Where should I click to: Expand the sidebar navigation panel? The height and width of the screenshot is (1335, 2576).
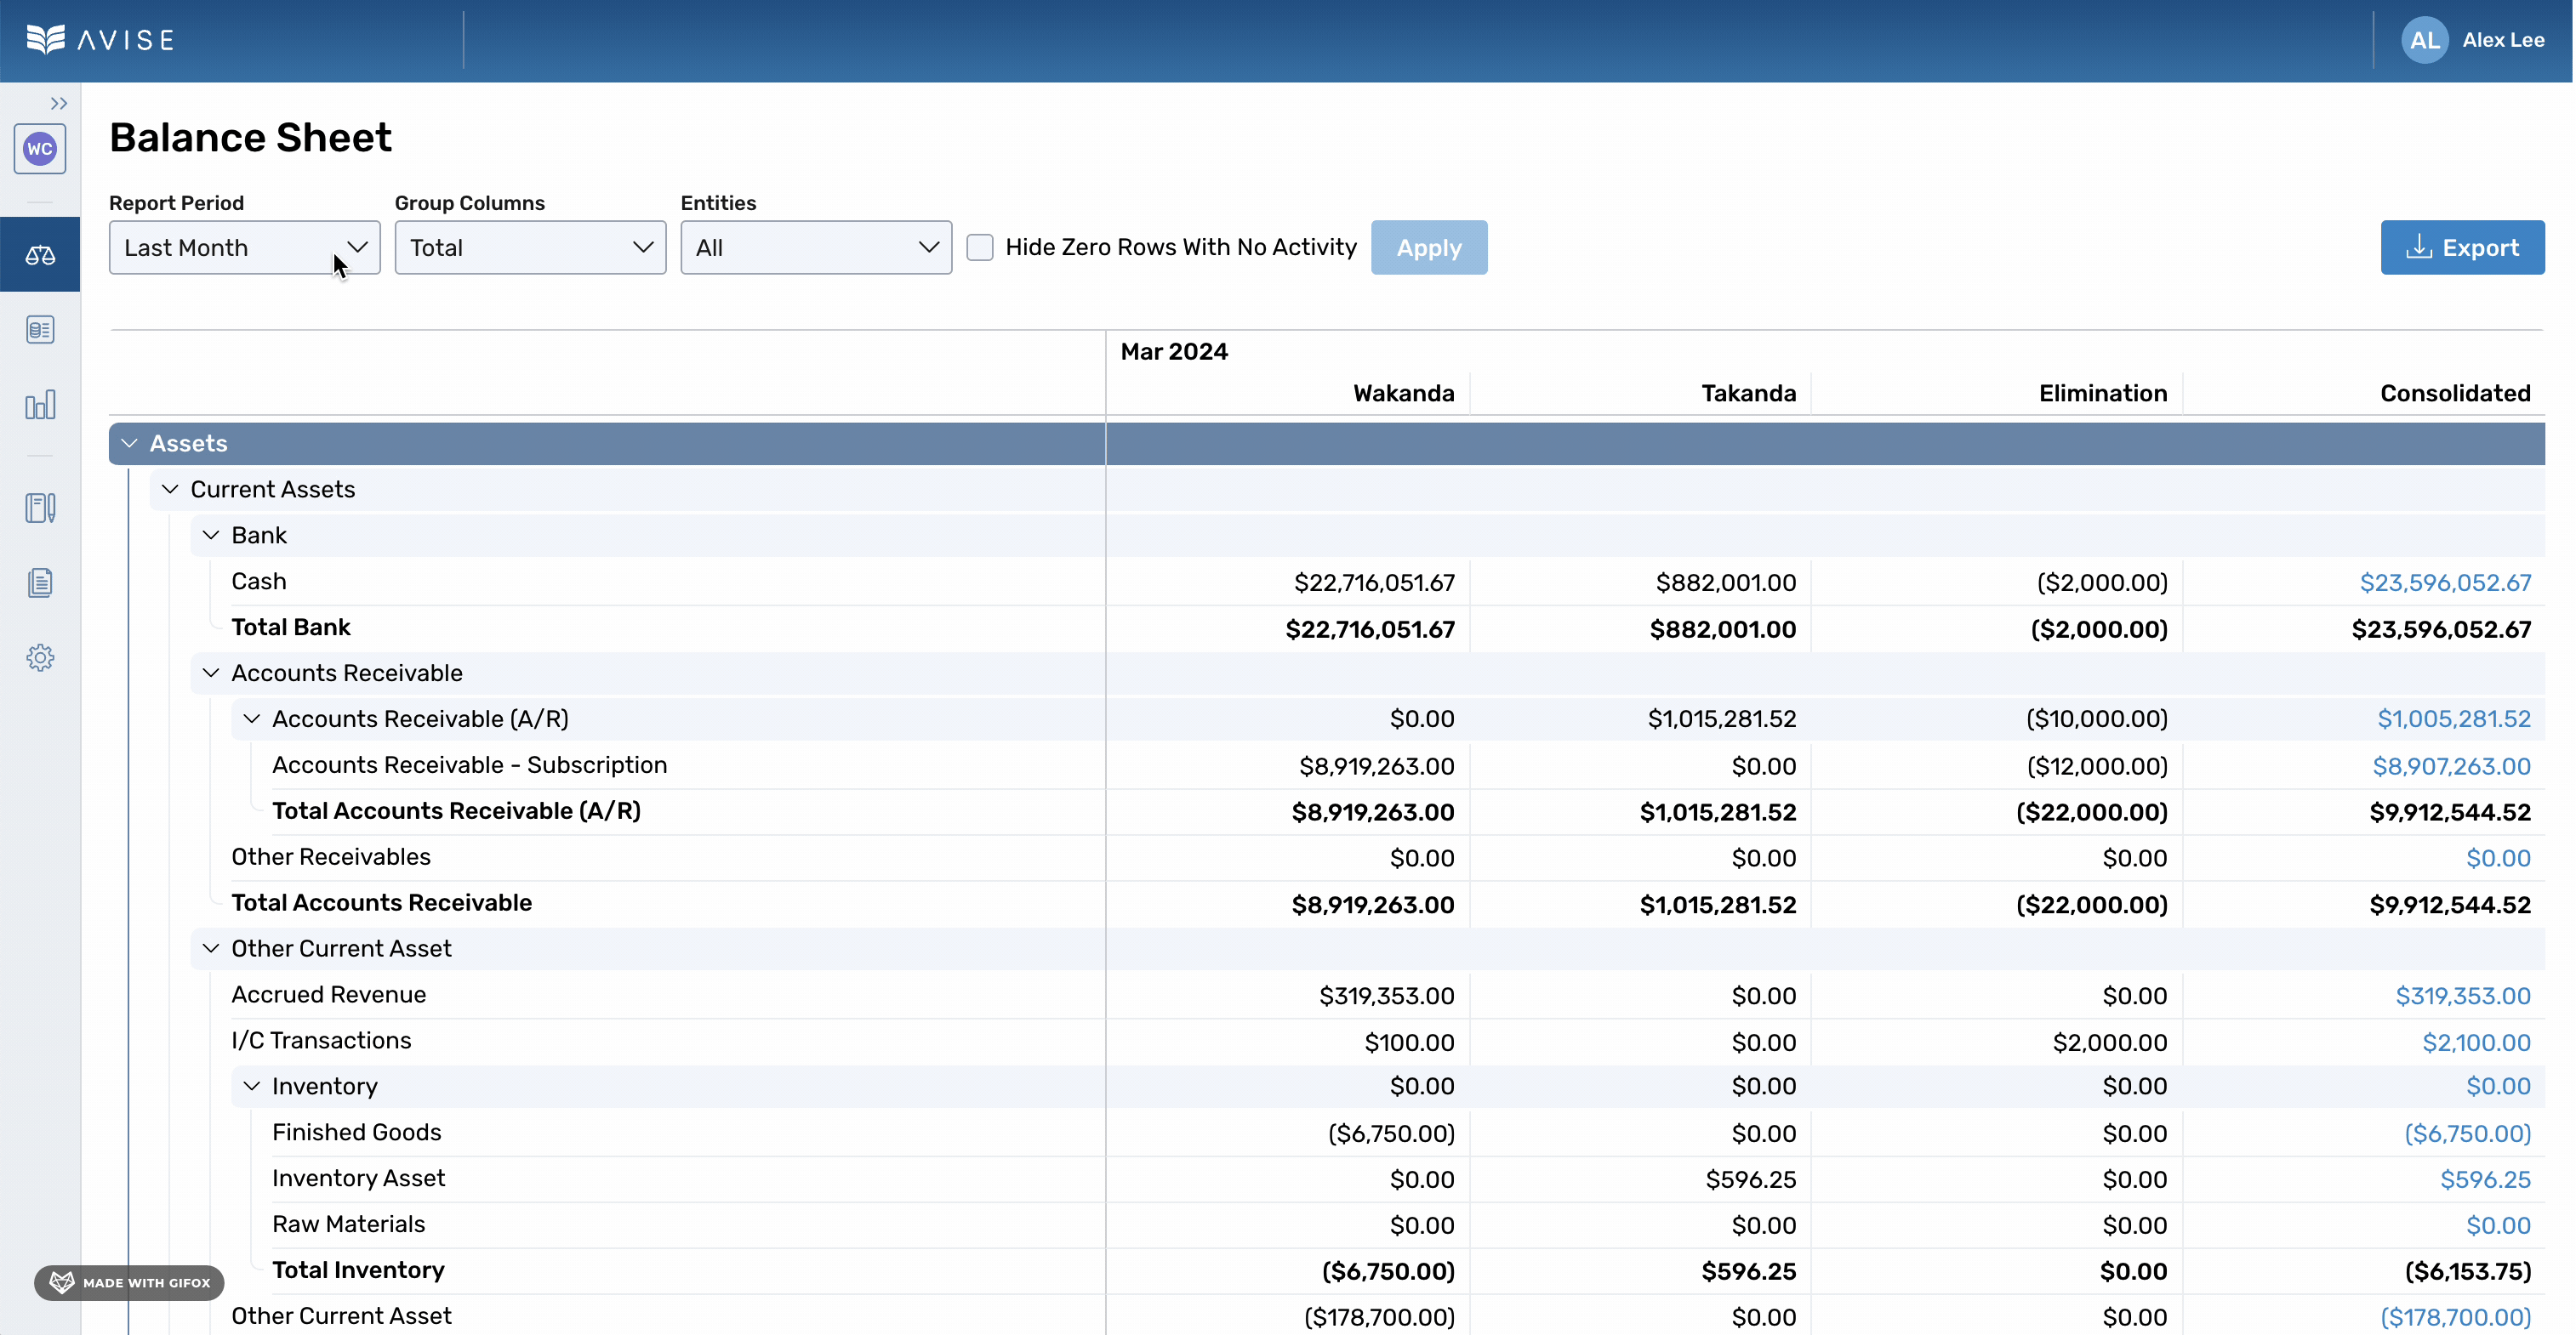56,102
